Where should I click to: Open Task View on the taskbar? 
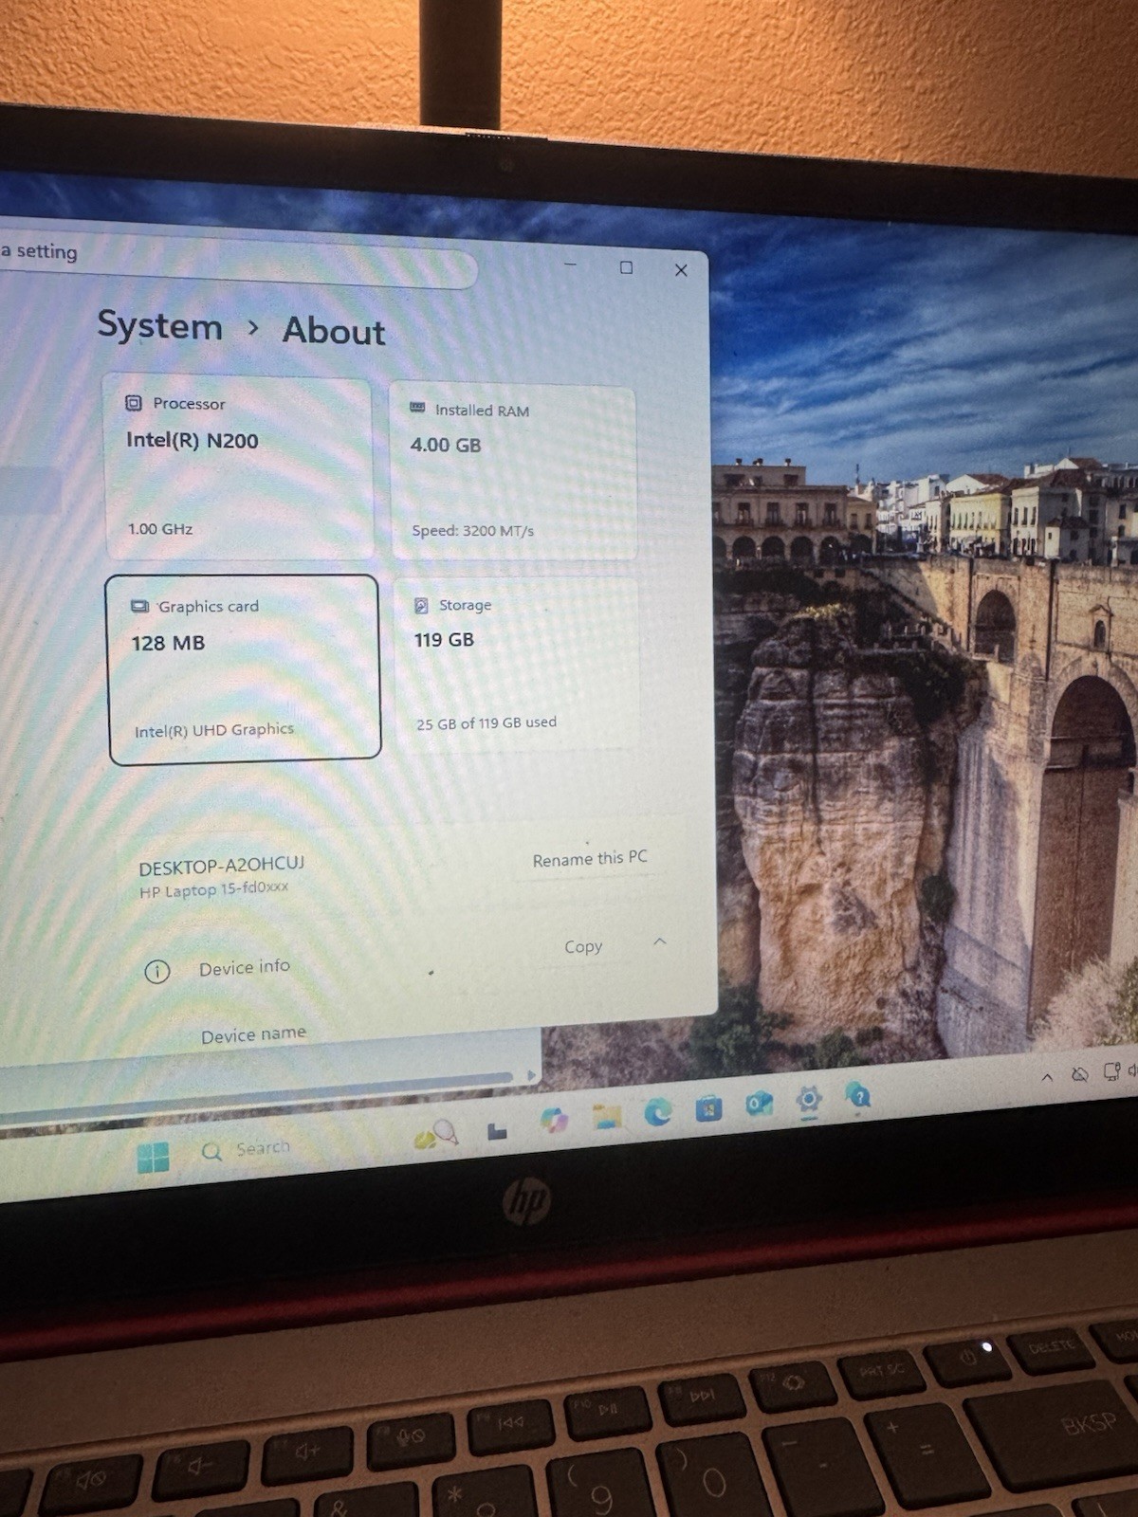[498, 1131]
